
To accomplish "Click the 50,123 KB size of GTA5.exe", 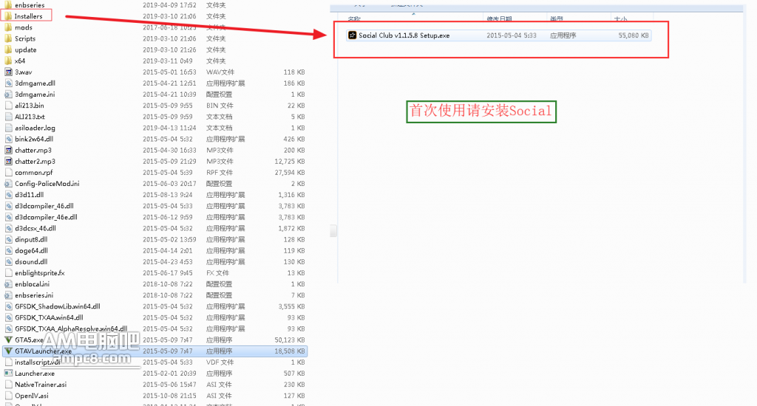I will [x=290, y=340].
